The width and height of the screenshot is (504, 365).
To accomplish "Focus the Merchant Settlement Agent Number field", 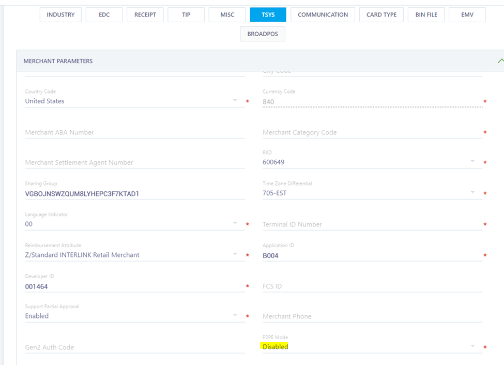I will click(135, 163).
